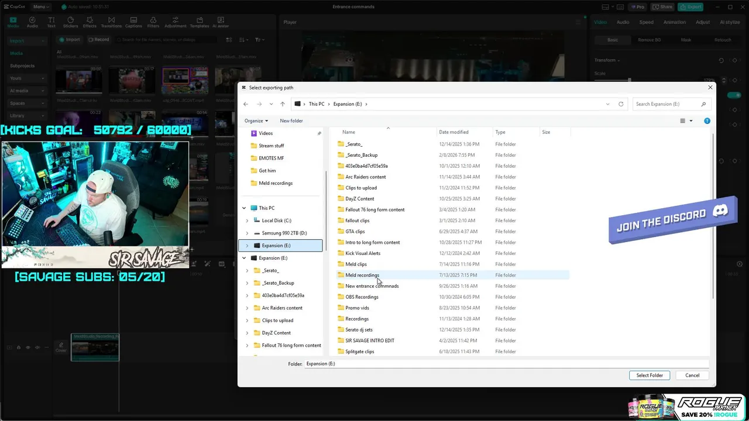Click the search magnifier in dialog
Image resolution: width=749 pixels, height=421 pixels.
[703, 104]
